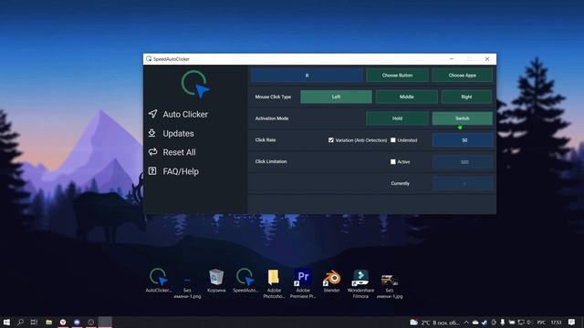Screen dimensions: 584x328
Task: Set activation mode to Hold
Action: point(397,118)
